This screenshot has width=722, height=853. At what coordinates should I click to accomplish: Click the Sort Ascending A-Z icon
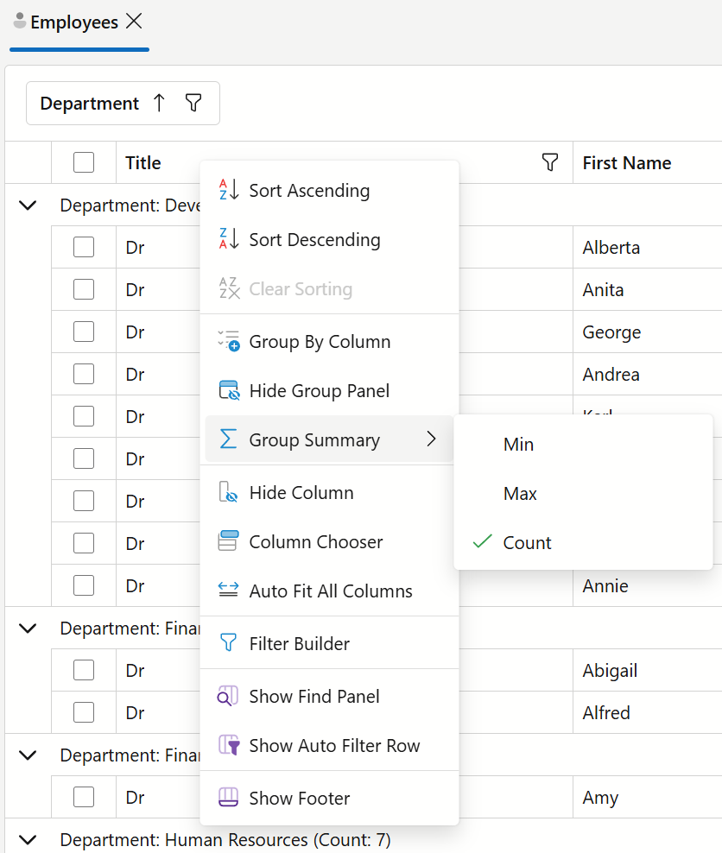tap(229, 190)
